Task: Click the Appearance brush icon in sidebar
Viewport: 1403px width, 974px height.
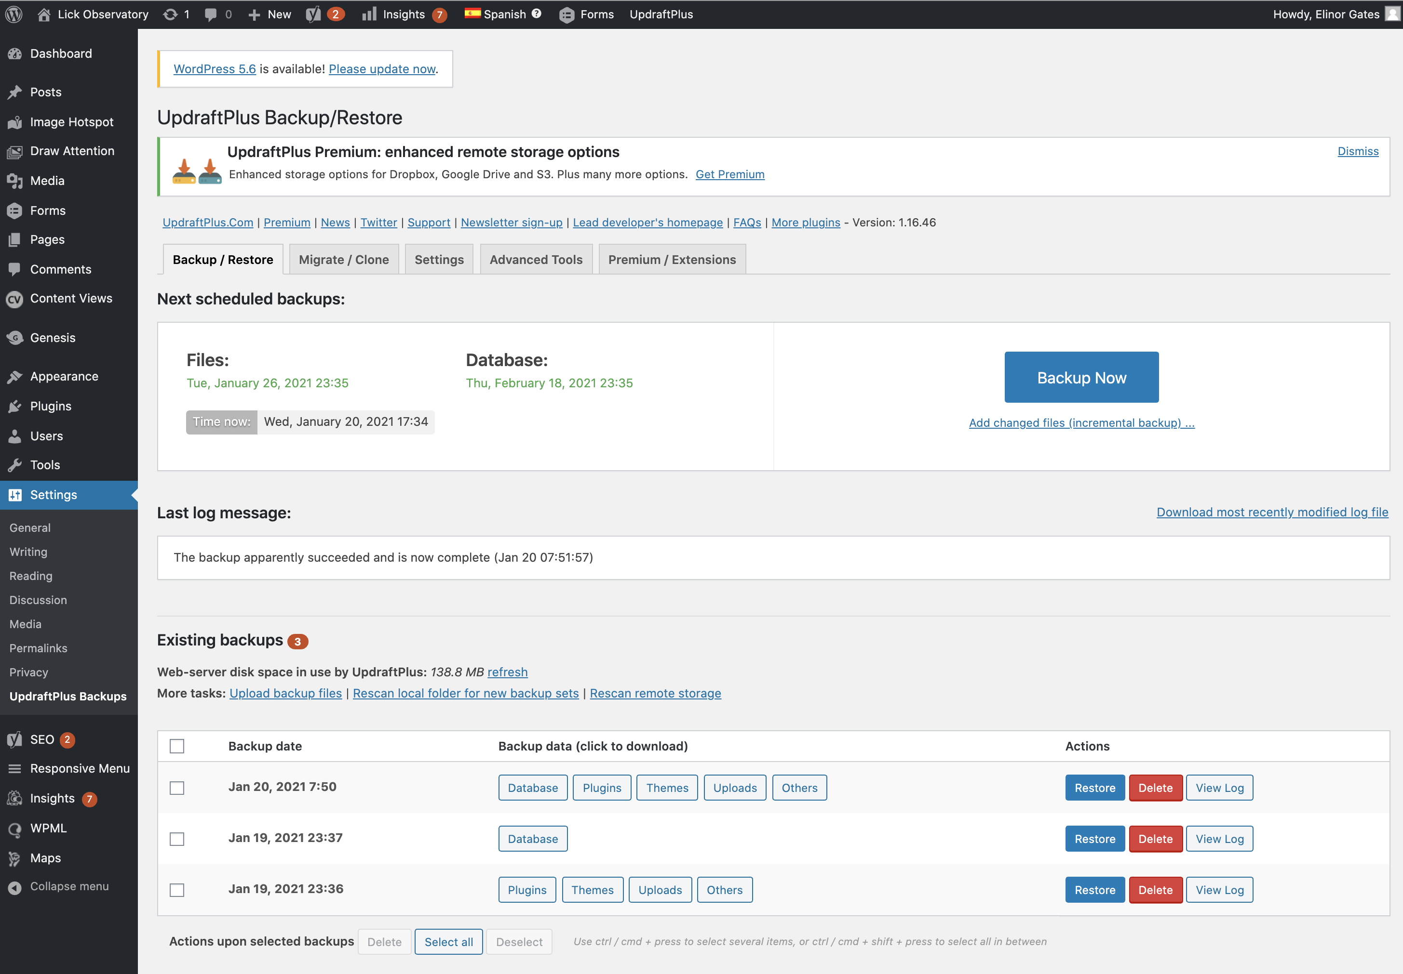Action: click(14, 377)
